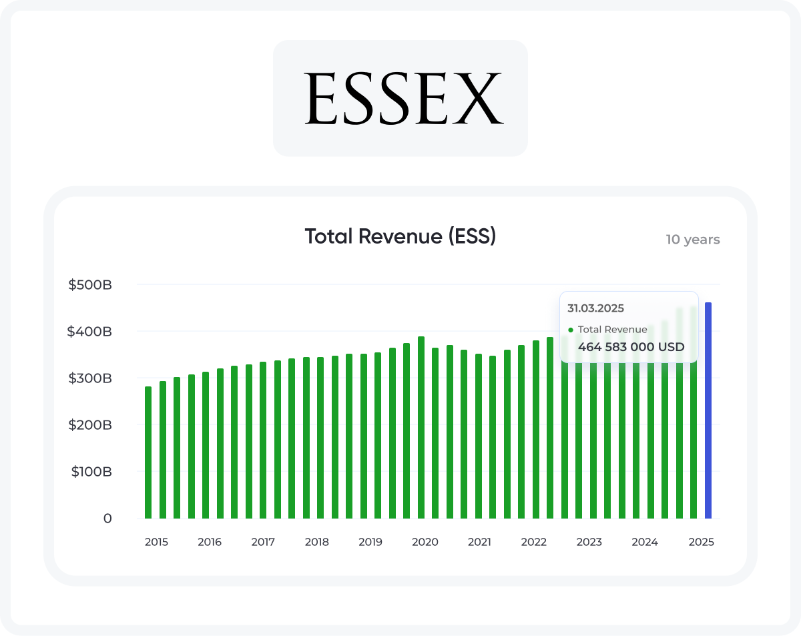Click the "464 583 000 USD" tooltip value

pos(631,347)
